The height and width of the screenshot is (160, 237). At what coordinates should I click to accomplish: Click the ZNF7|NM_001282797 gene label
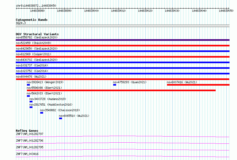(x=30, y=134)
